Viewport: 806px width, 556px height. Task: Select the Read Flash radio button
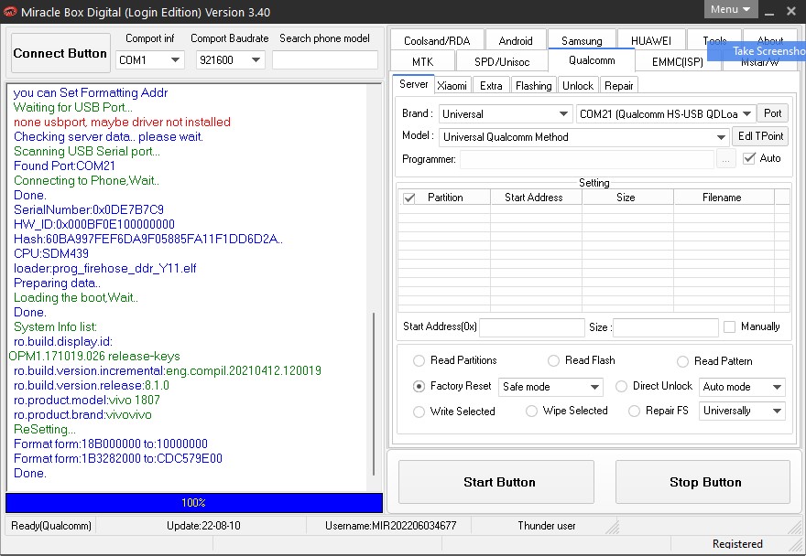(x=553, y=361)
